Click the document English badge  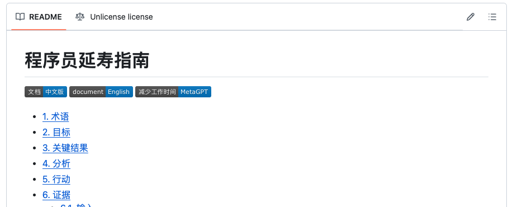tap(101, 92)
